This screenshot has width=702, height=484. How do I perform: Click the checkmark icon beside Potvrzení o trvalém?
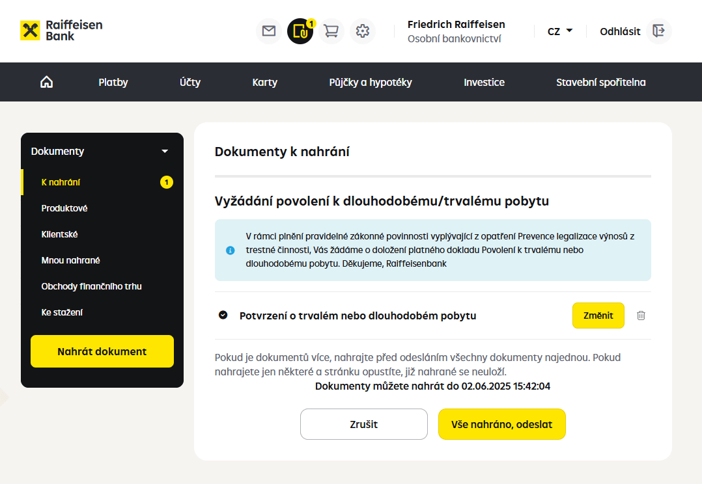coord(223,315)
